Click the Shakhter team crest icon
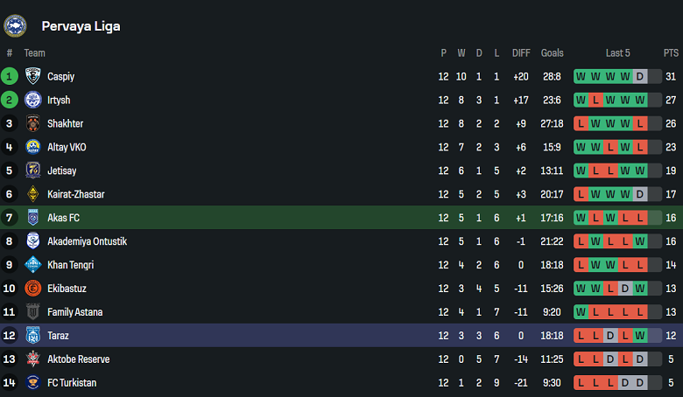The width and height of the screenshot is (683, 397). pyautogui.click(x=33, y=123)
